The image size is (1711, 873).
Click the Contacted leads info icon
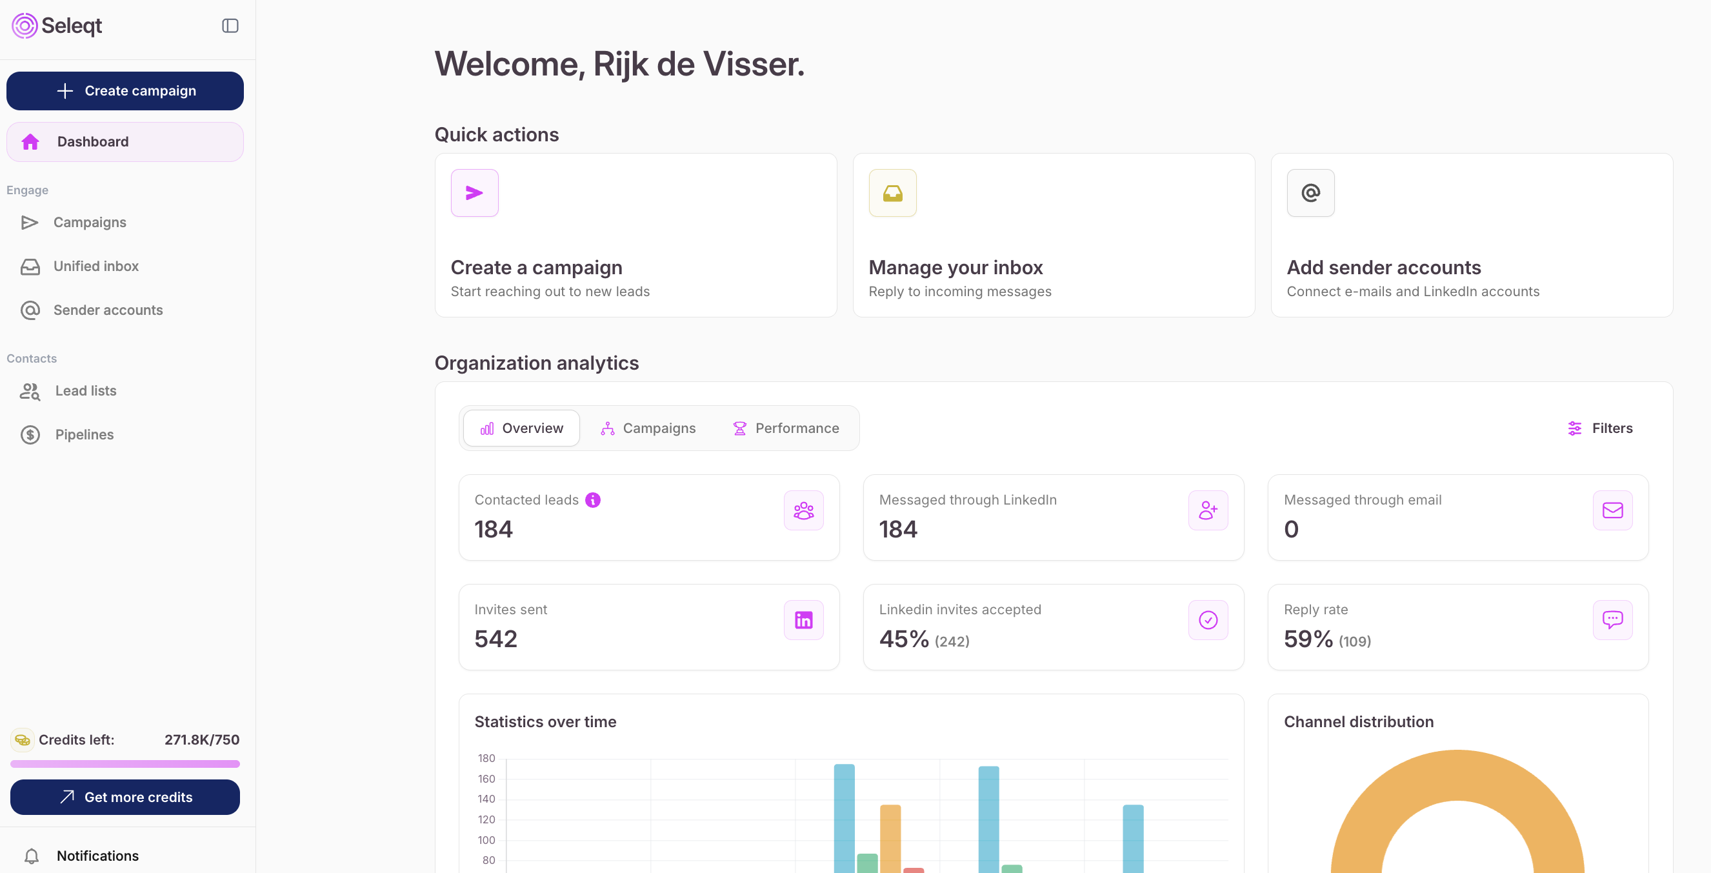pyautogui.click(x=592, y=499)
